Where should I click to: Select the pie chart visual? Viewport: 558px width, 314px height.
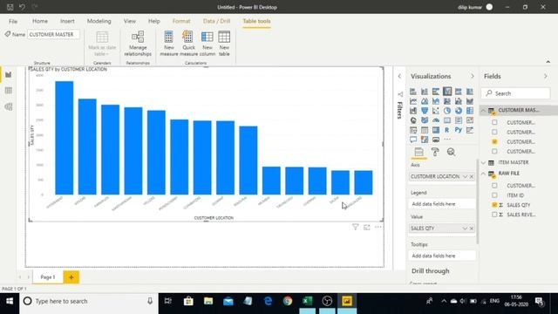pos(447,111)
